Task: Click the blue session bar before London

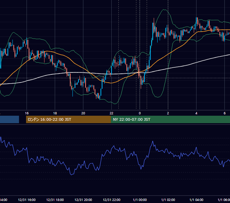Action: pos(9,119)
